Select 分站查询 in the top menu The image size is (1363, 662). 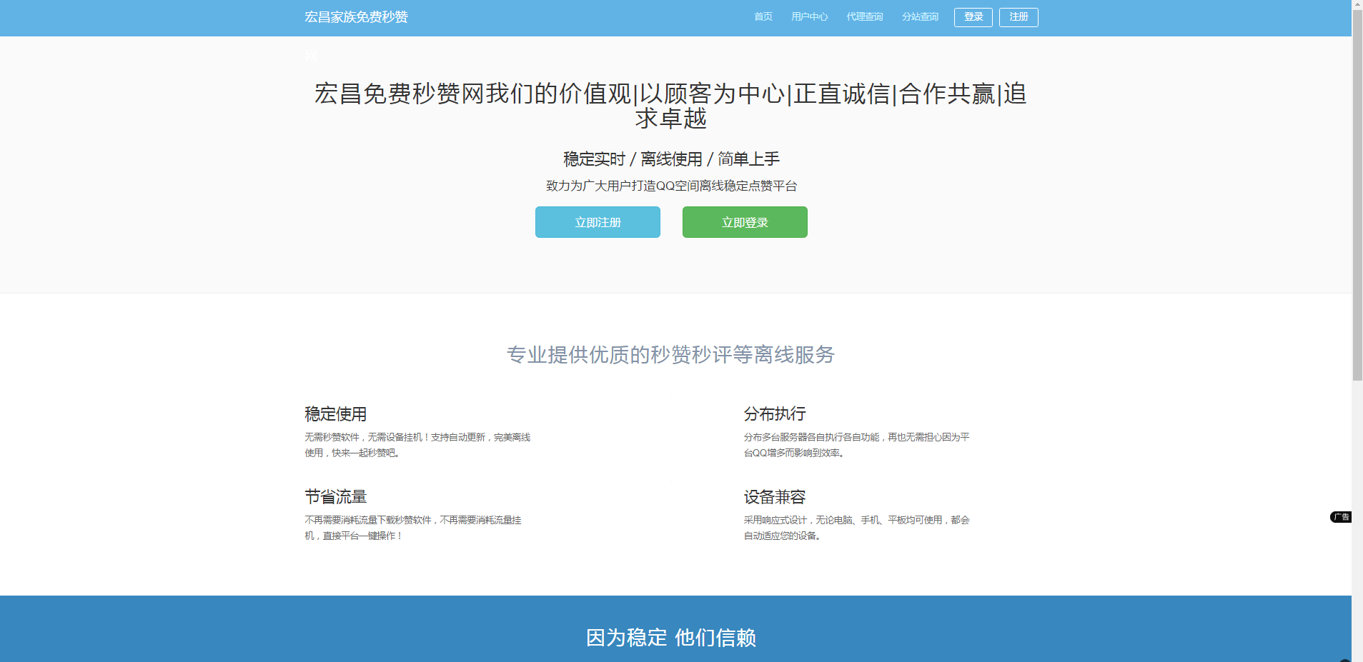920,17
